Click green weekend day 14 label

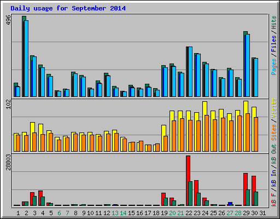123,213
